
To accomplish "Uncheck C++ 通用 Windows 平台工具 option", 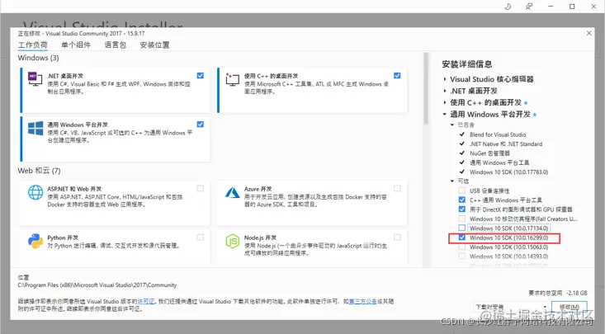I will click(462, 200).
